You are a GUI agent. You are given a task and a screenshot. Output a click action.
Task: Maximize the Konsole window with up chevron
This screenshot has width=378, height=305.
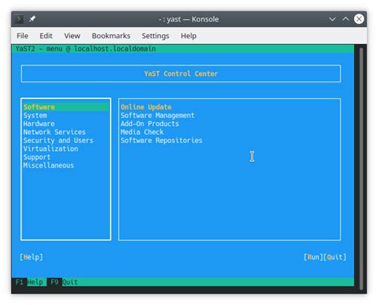click(x=345, y=19)
